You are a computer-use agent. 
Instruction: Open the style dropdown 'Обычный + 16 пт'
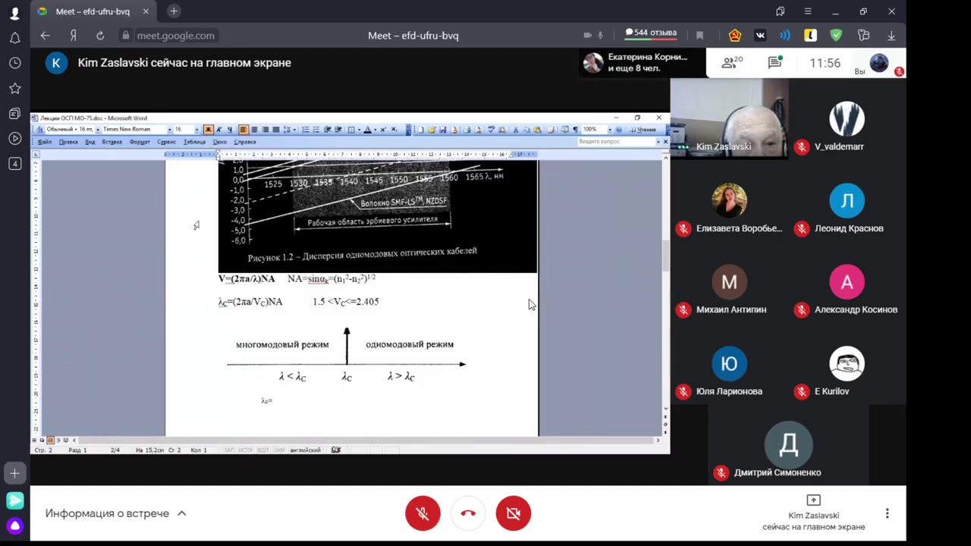pyautogui.click(x=98, y=130)
